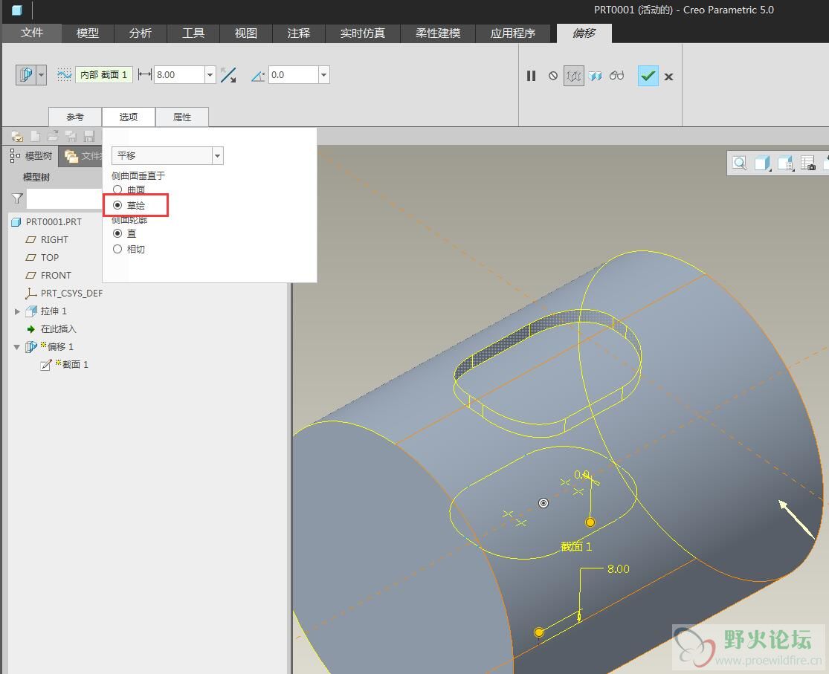829x674 pixels.
Task: Select PRT0001.PRT in the model tree
Action: 47,221
